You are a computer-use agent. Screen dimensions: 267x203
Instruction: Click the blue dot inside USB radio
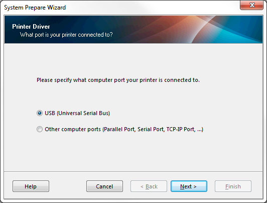click(40, 113)
